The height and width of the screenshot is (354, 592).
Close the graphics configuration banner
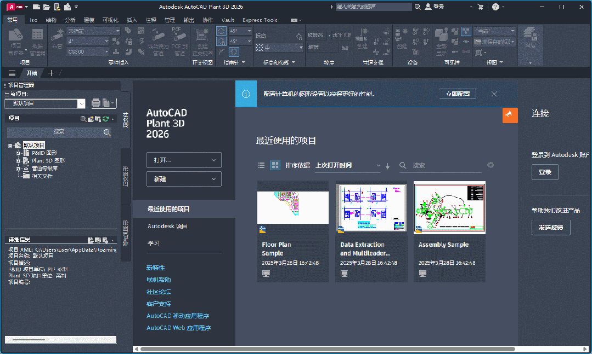pos(494,94)
